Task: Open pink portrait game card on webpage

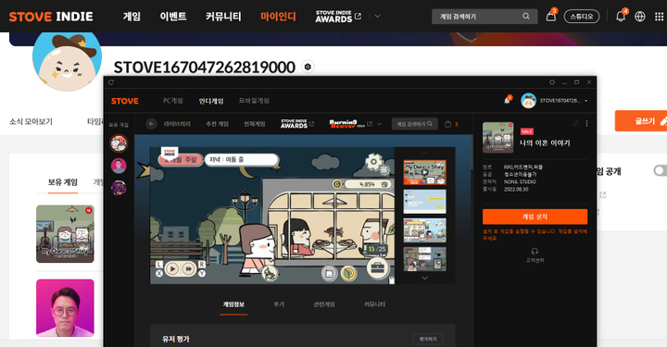Action: pyautogui.click(x=65, y=308)
